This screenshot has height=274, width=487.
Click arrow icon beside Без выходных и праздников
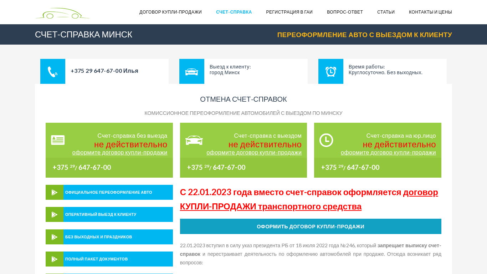pos(55,237)
